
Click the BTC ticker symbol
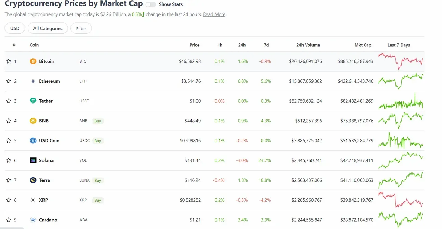coord(83,61)
